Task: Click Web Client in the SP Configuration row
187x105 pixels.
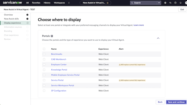Action: 103,91
